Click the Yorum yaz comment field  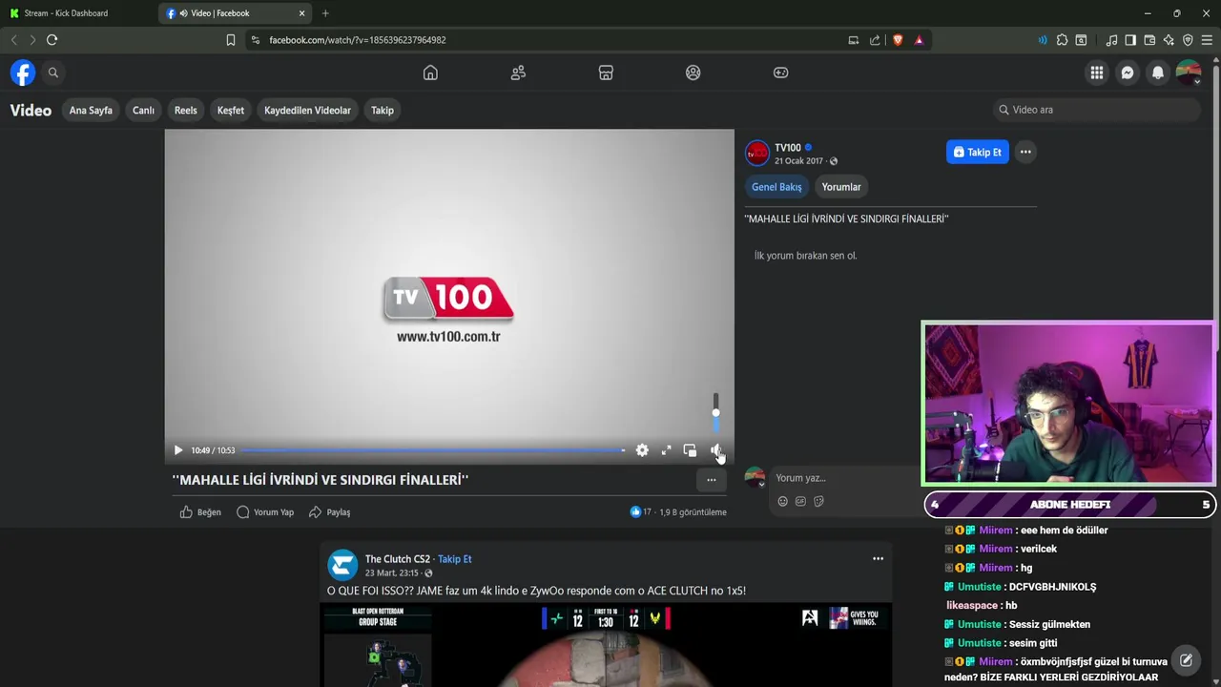(x=843, y=478)
